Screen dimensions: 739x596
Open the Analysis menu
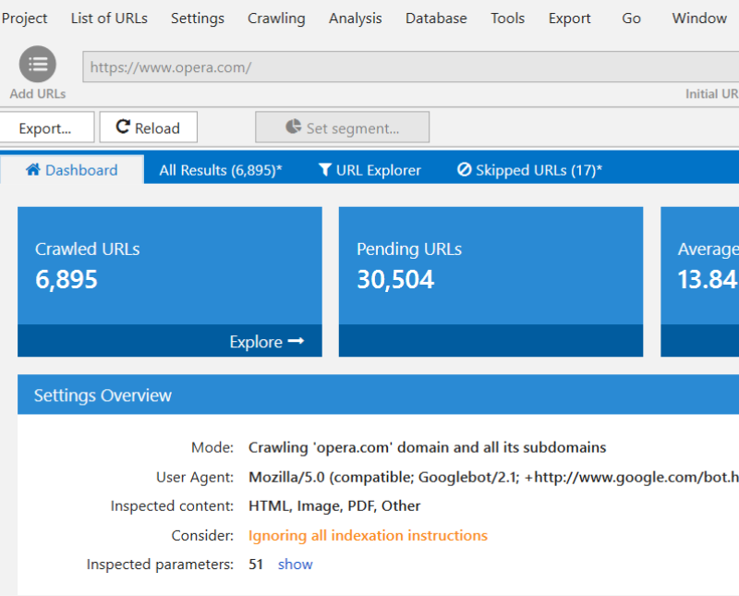pyautogui.click(x=356, y=18)
